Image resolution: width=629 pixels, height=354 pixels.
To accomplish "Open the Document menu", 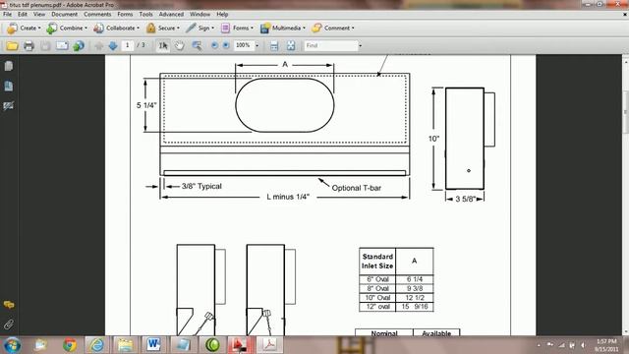I will tap(64, 14).
